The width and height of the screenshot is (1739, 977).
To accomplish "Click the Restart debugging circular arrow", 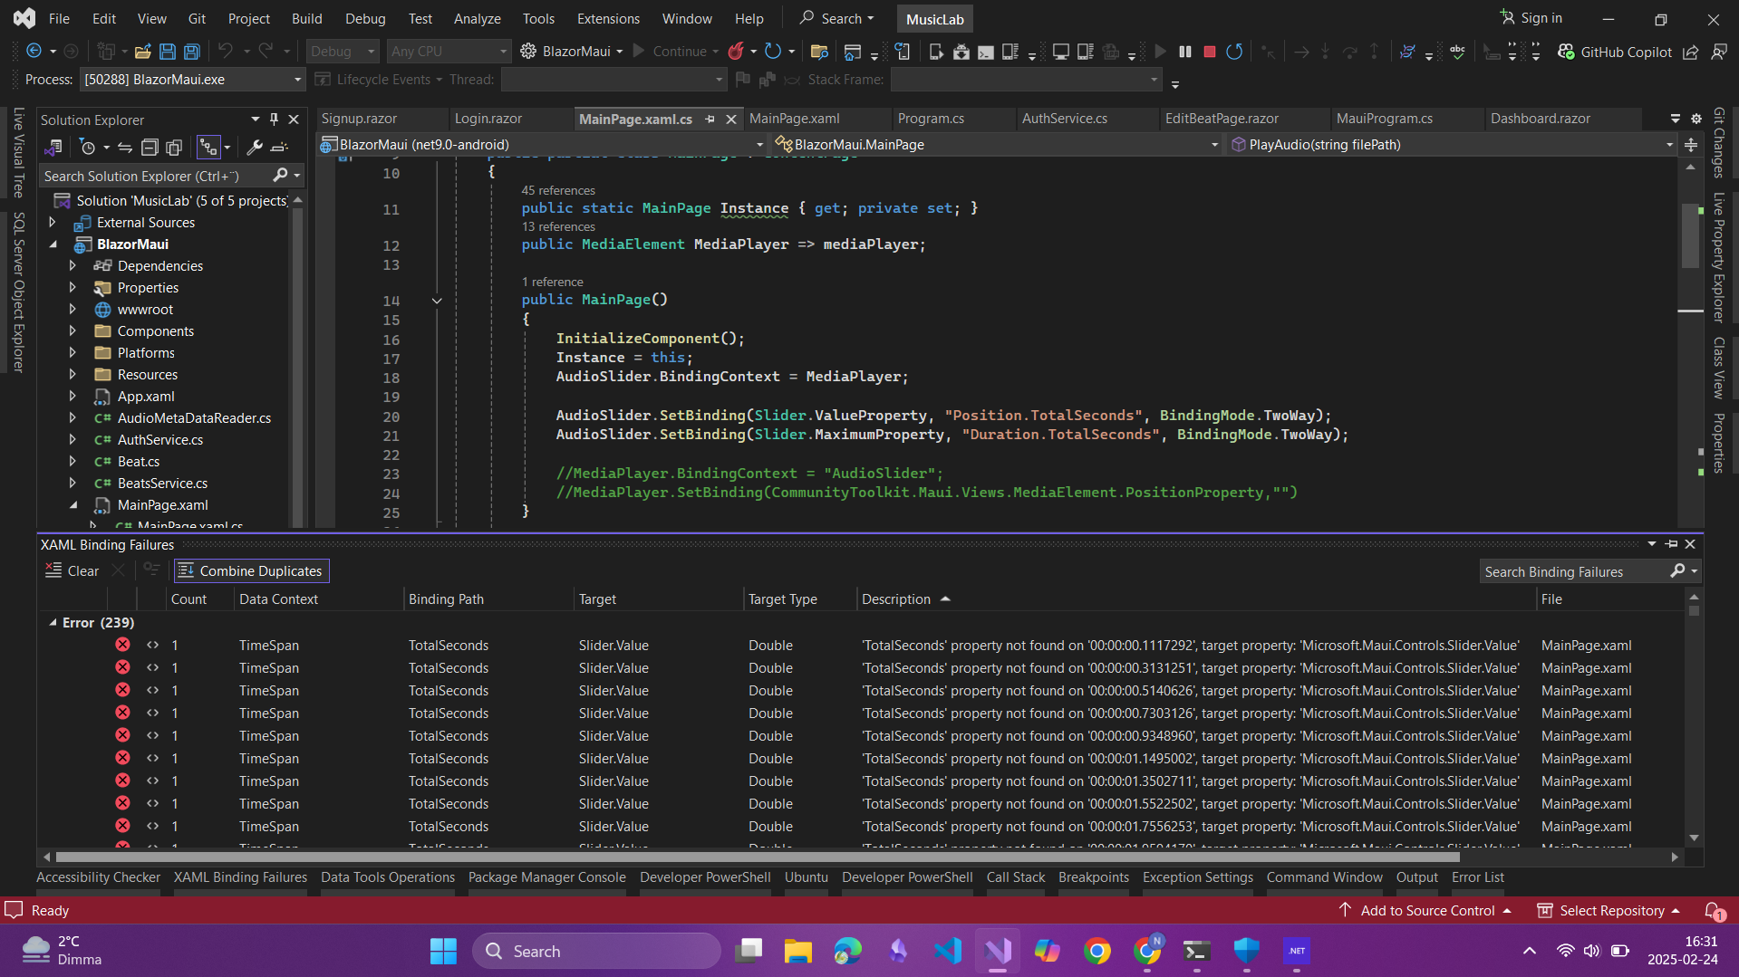I will coord(1234,52).
